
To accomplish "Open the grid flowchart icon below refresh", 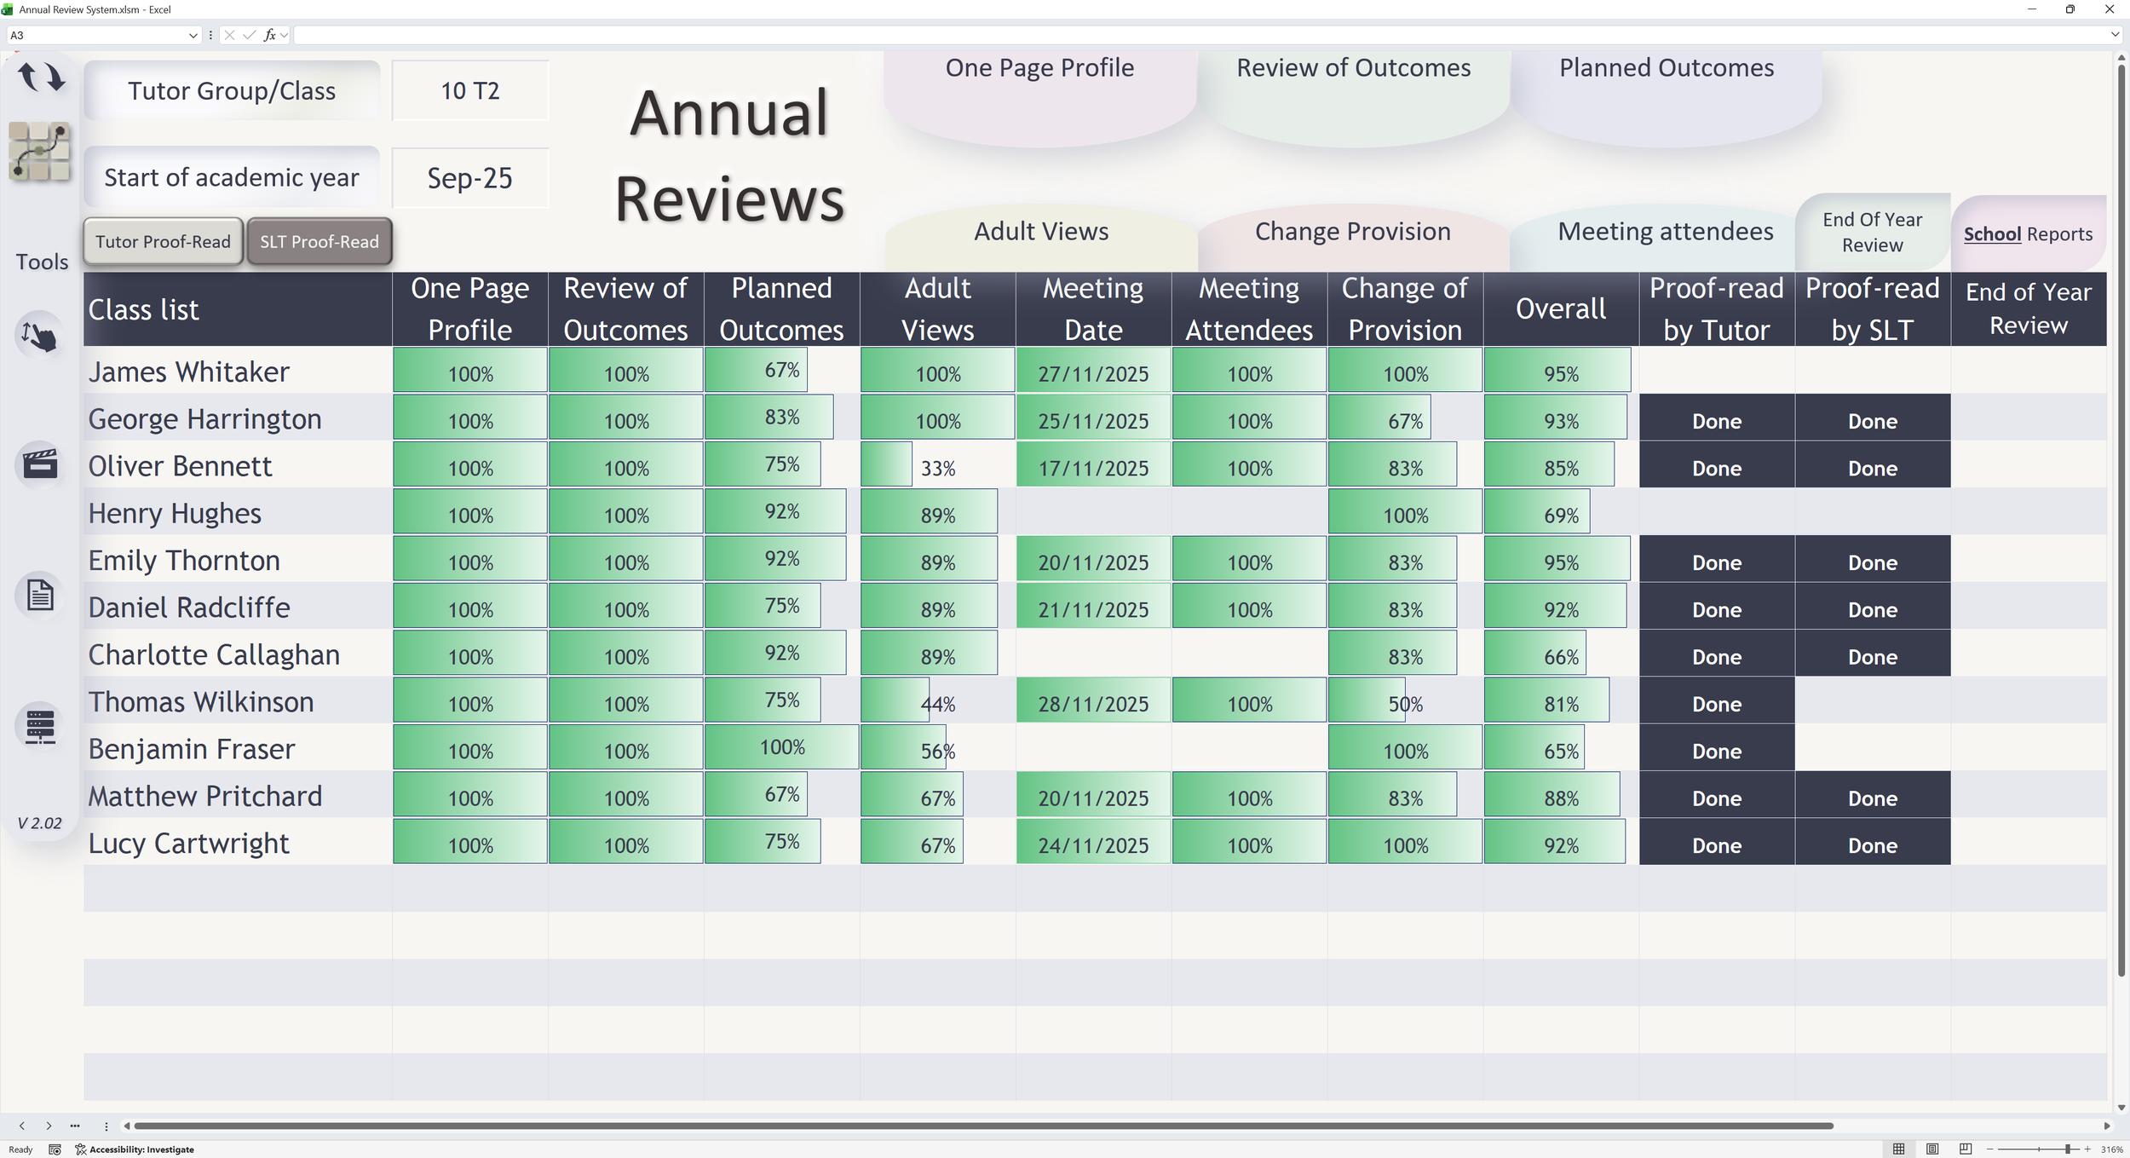I will (x=39, y=151).
